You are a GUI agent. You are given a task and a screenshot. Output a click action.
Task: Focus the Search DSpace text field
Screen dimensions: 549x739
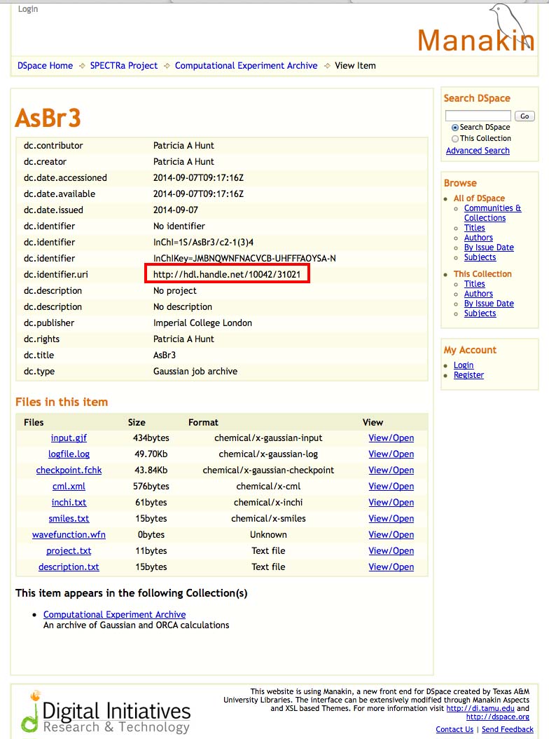pyautogui.click(x=478, y=116)
